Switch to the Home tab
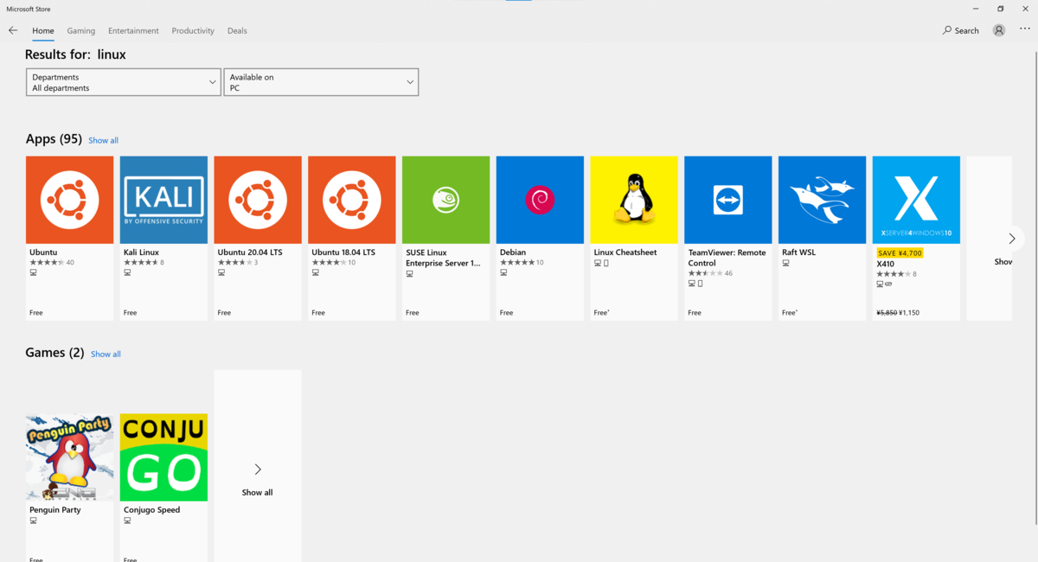This screenshot has width=1038, height=562. pyautogui.click(x=43, y=30)
